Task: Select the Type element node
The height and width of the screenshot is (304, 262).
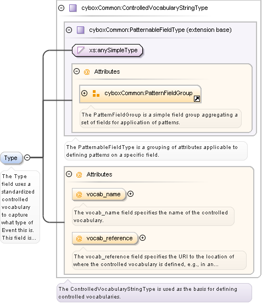Action: tap(11, 158)
